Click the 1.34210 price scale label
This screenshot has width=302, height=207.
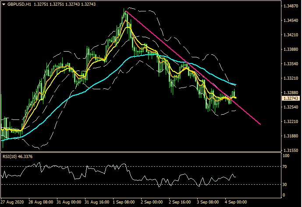tap(291, 35)
